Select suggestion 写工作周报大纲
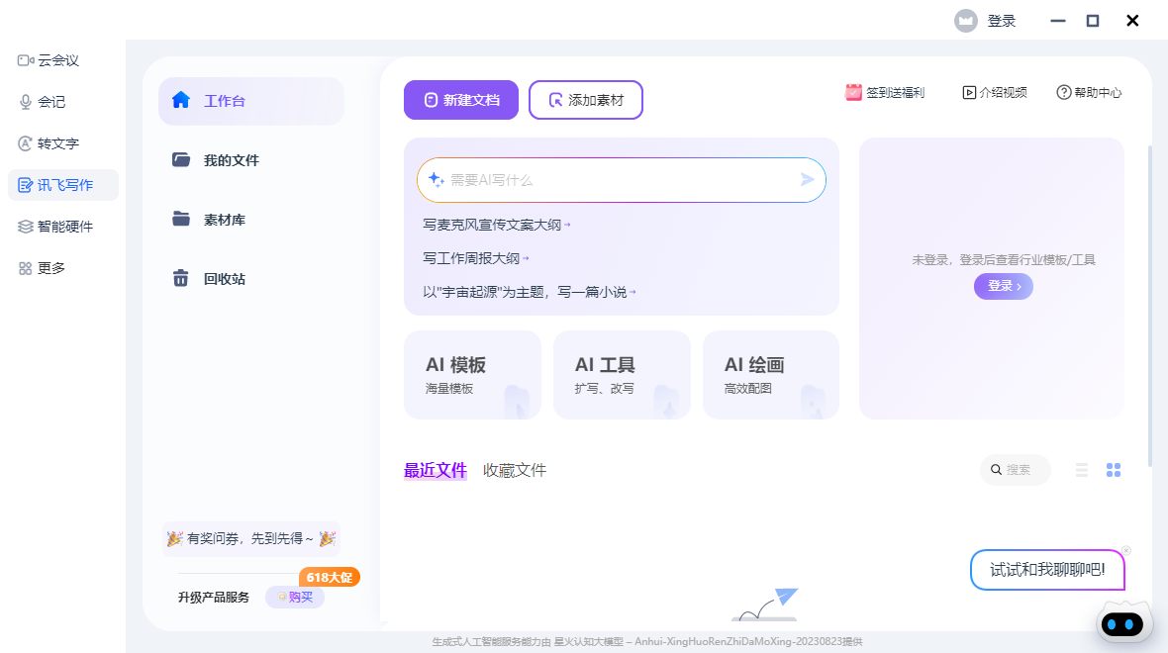Image resolution: width=1168 pixels, height=653 pixels. [475, 258]
